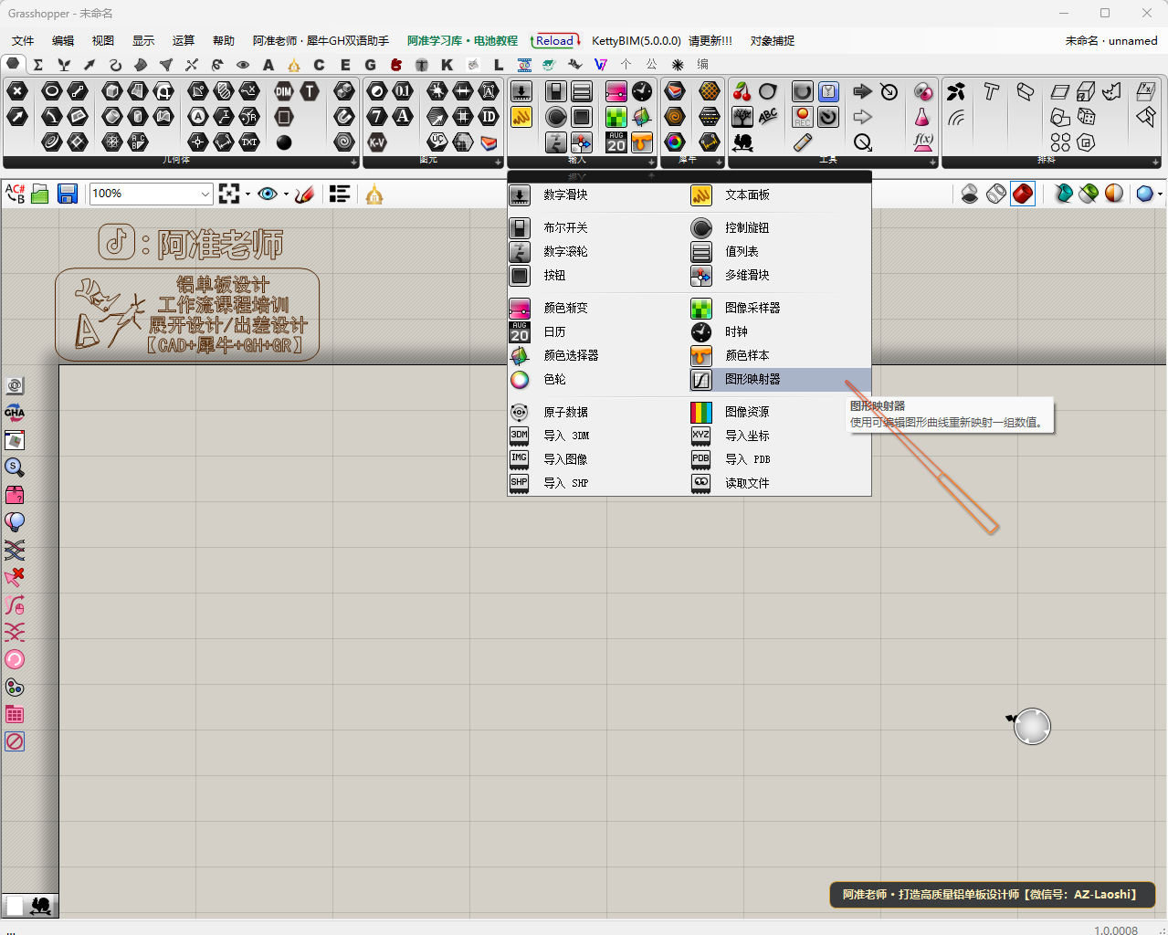Click 对象捕捉 in the menu bar
Viewport: 1168px width, 935px height.
coord(773,41)
